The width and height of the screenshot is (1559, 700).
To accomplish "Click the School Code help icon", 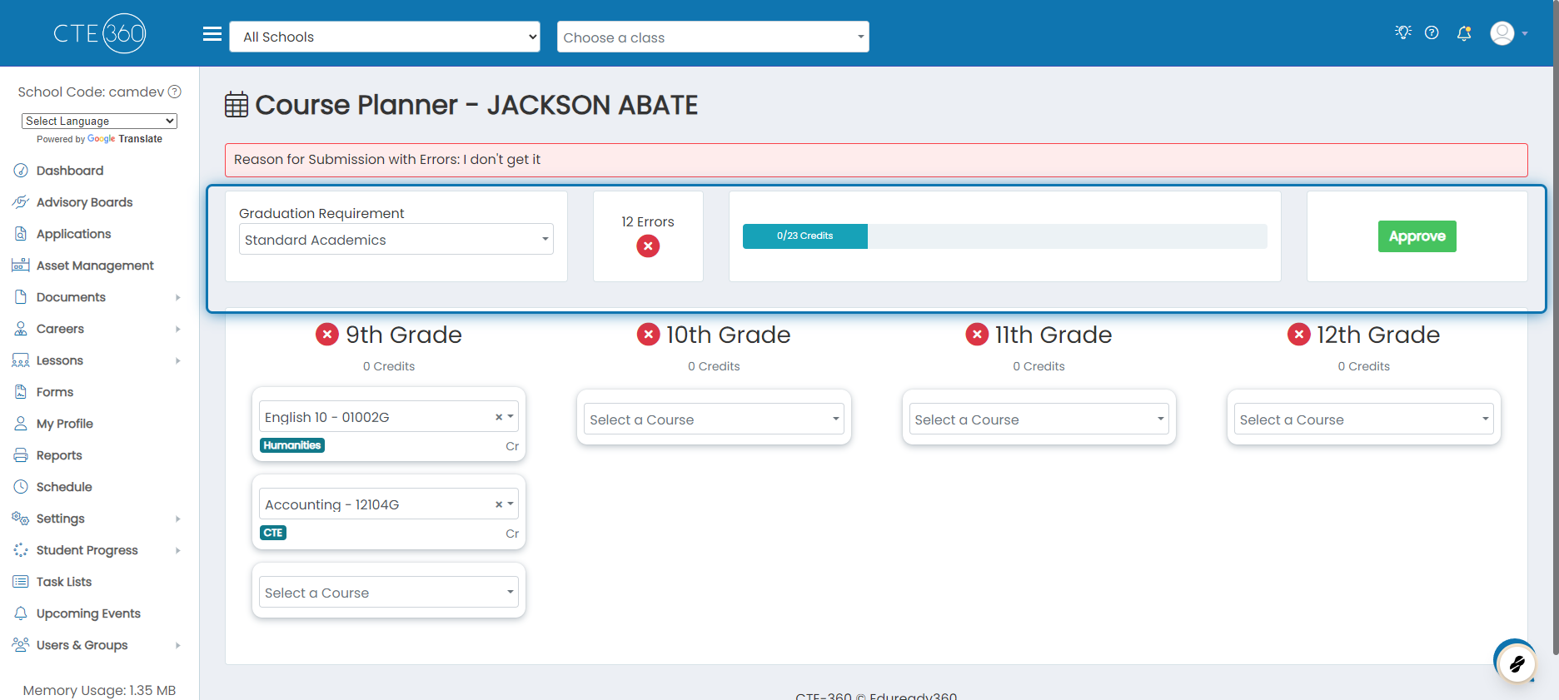I will coord(175,92).
